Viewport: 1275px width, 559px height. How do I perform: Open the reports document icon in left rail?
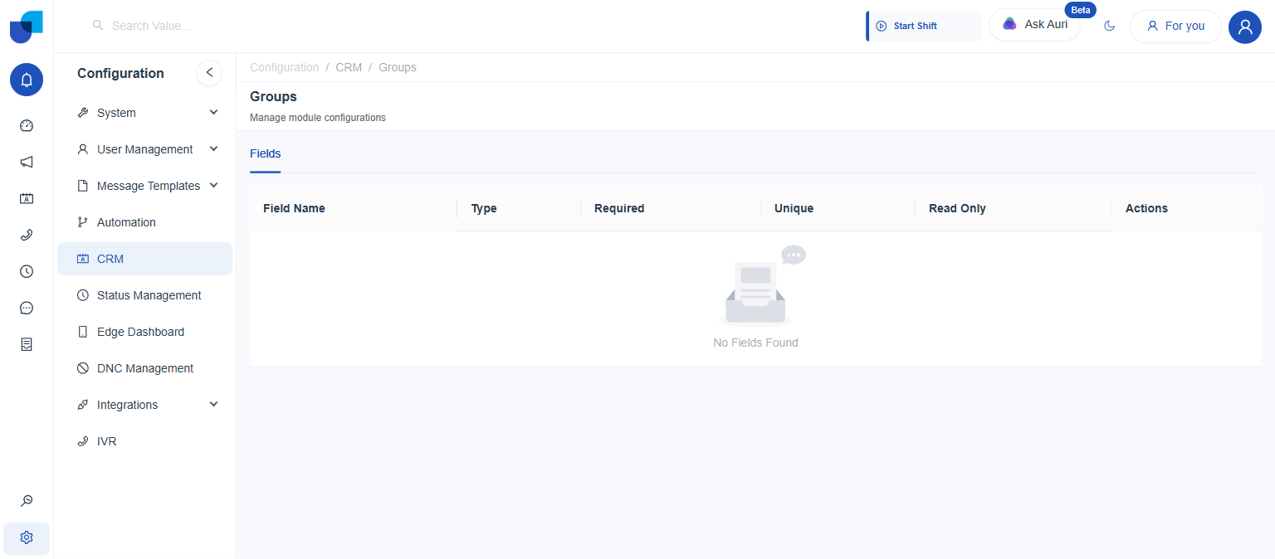[27, 345]
